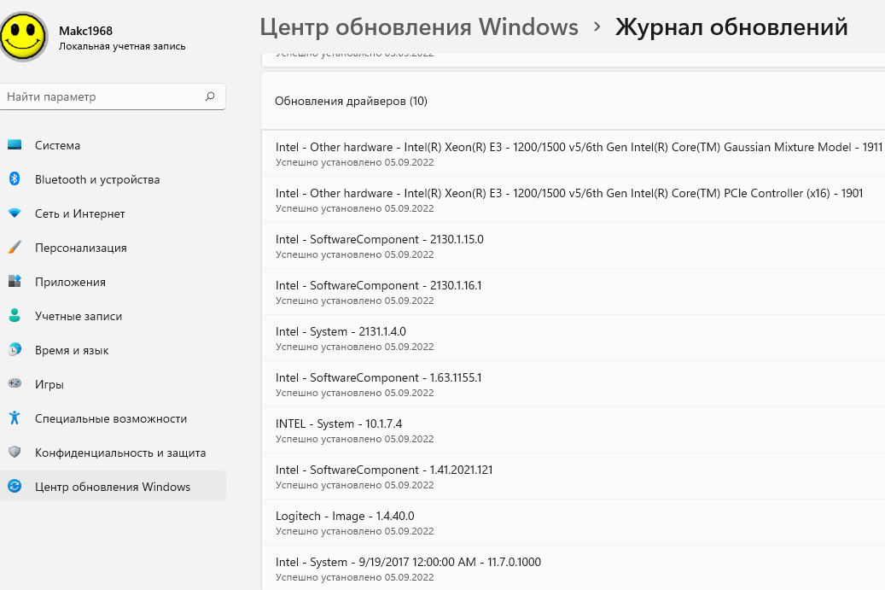Screen dimensions: 885x590
Task: Select Учетные записи in sidebar
Action: tap(113, 316)
